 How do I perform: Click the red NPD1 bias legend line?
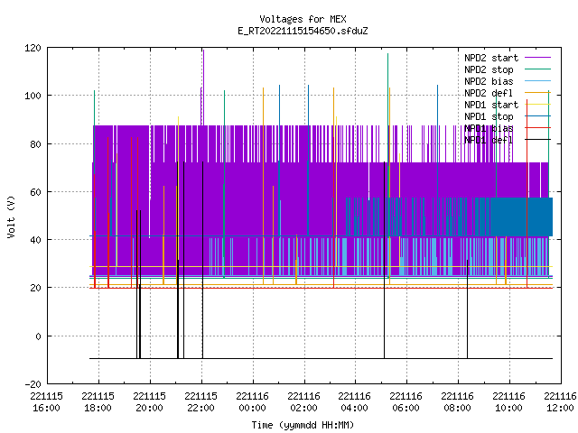click(x=538, y=128)
